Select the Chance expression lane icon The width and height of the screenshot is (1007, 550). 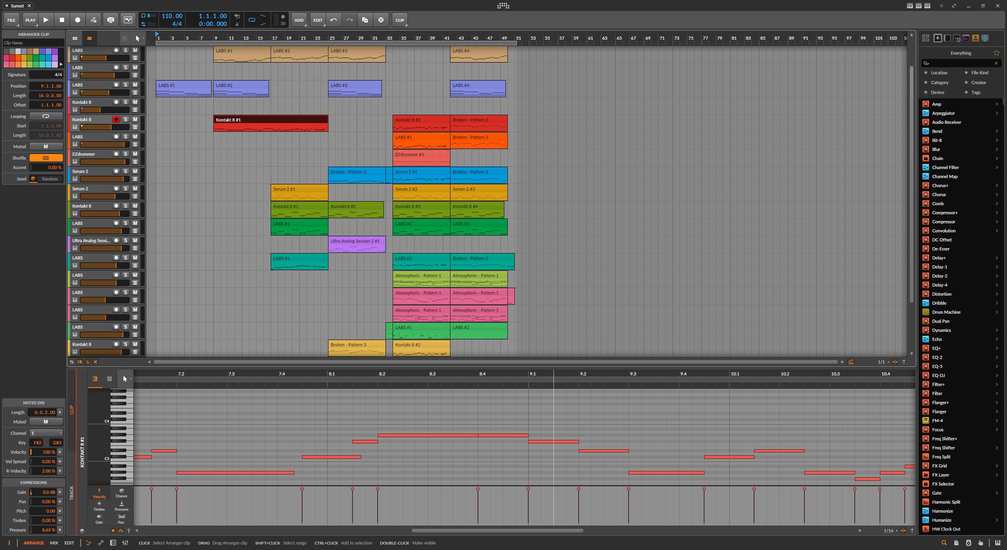pos(121,493)
